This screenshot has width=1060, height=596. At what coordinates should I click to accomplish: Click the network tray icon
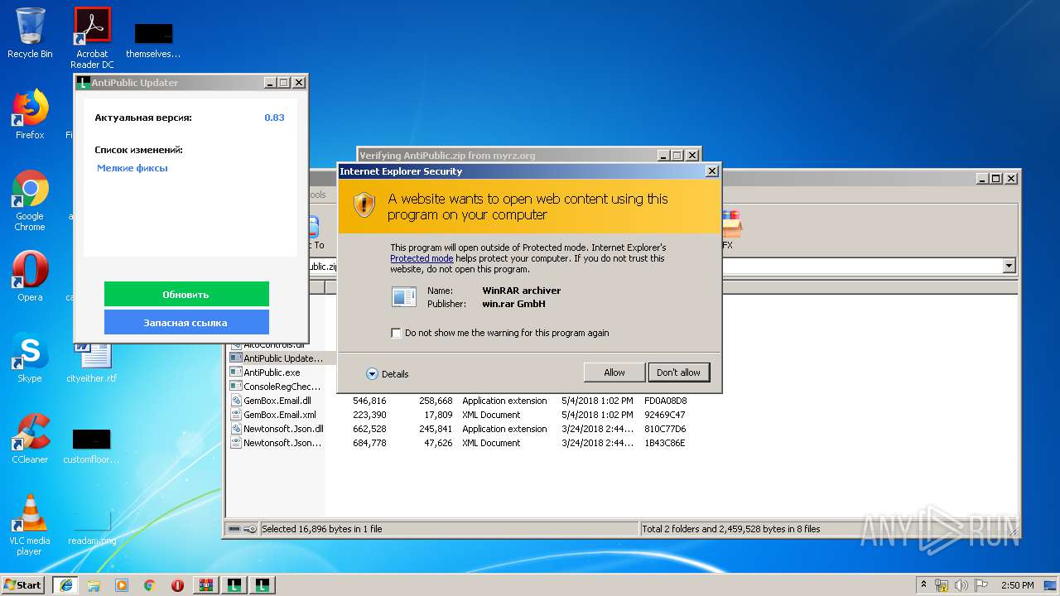tap(942, 585)
